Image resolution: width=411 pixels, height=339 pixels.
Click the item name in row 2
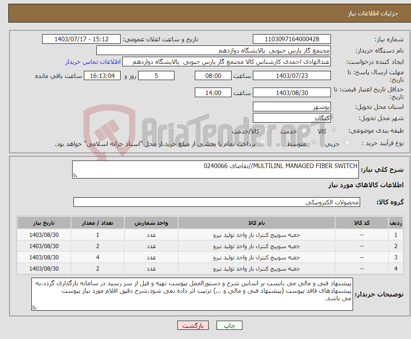tap(256, 246)
